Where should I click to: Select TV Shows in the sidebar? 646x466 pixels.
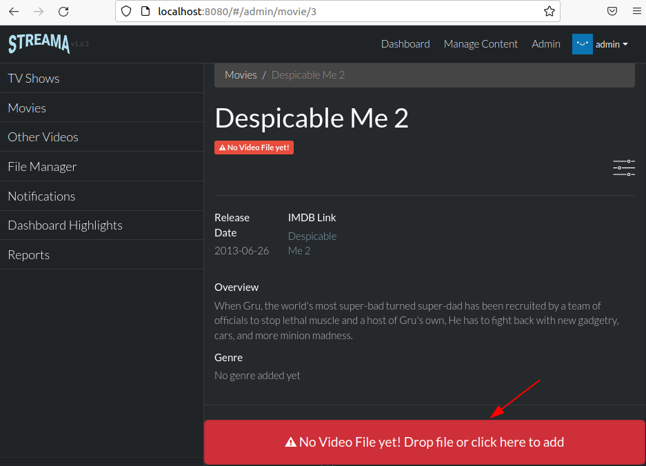coord(102,79)
